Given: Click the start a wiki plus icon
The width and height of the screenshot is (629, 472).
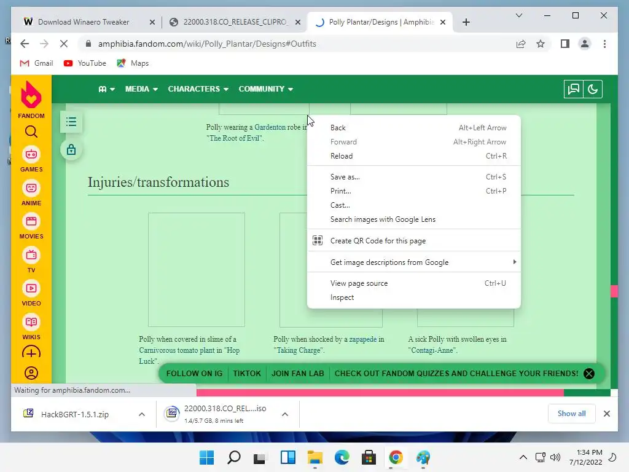Looking at the screenshot, I should click(x=31, y=353).
